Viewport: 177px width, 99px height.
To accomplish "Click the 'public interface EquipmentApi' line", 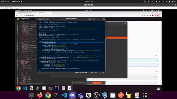I will (50, 37).
